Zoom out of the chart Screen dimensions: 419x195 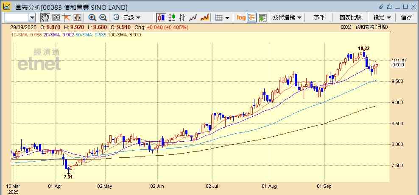click(103, 18)
